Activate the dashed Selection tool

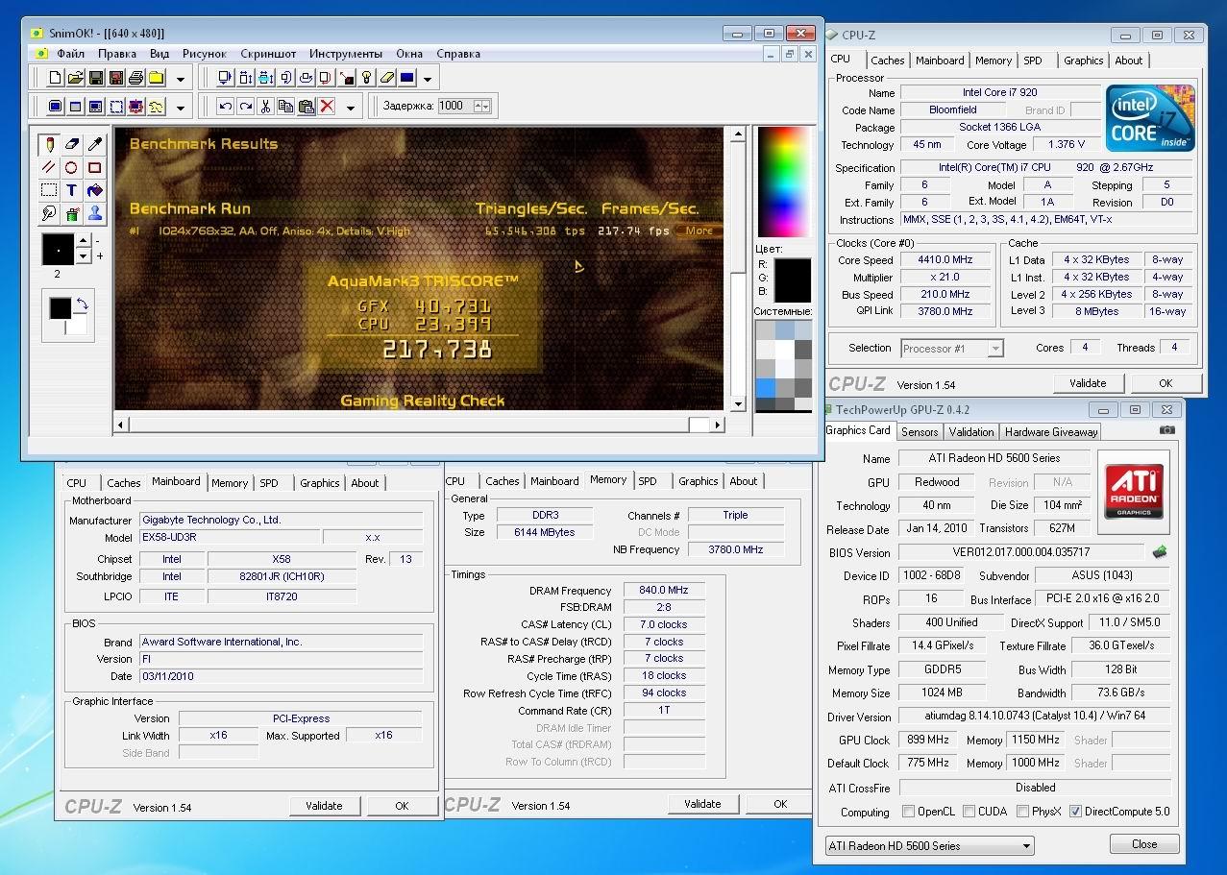point(48,190)
